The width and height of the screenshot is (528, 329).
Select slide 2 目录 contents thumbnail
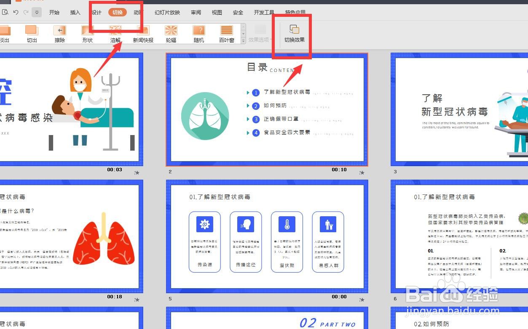coord(267,109)
